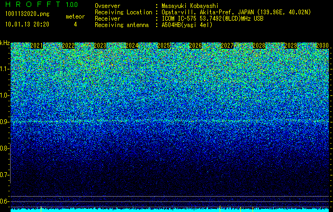Click the 2023 time label
The width and height of the screenshot is (333, 212).
click(100, 46)
